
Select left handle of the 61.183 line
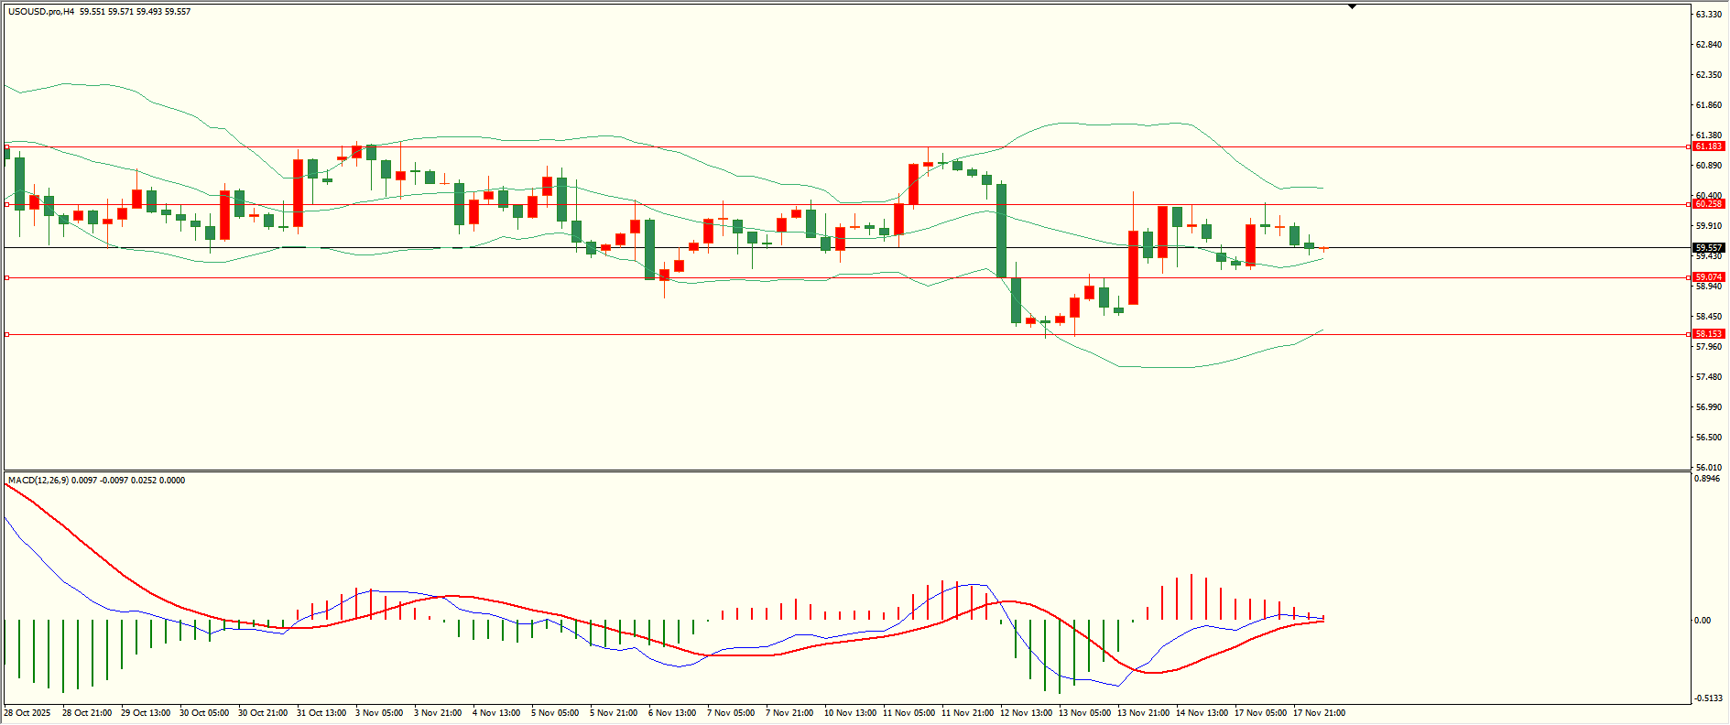click(x=7, y=146)
